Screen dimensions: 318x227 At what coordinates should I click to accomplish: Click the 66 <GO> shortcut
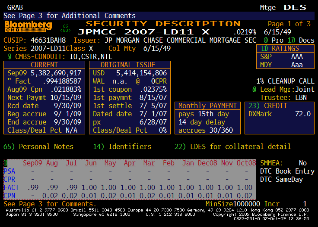click(x=66, y=28)
